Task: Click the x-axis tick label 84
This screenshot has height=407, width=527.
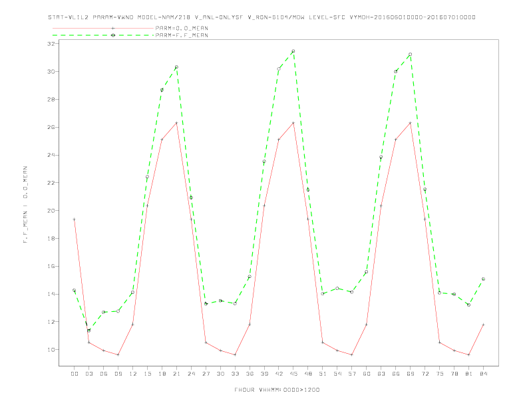Action: coord(483,374)
